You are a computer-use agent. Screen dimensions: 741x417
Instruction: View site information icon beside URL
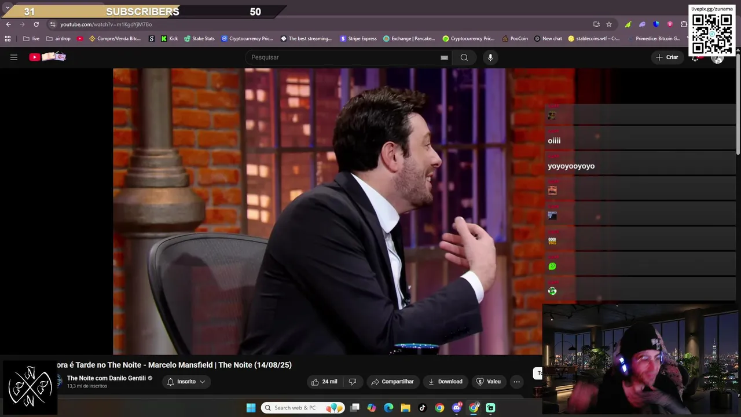[52, 24]
